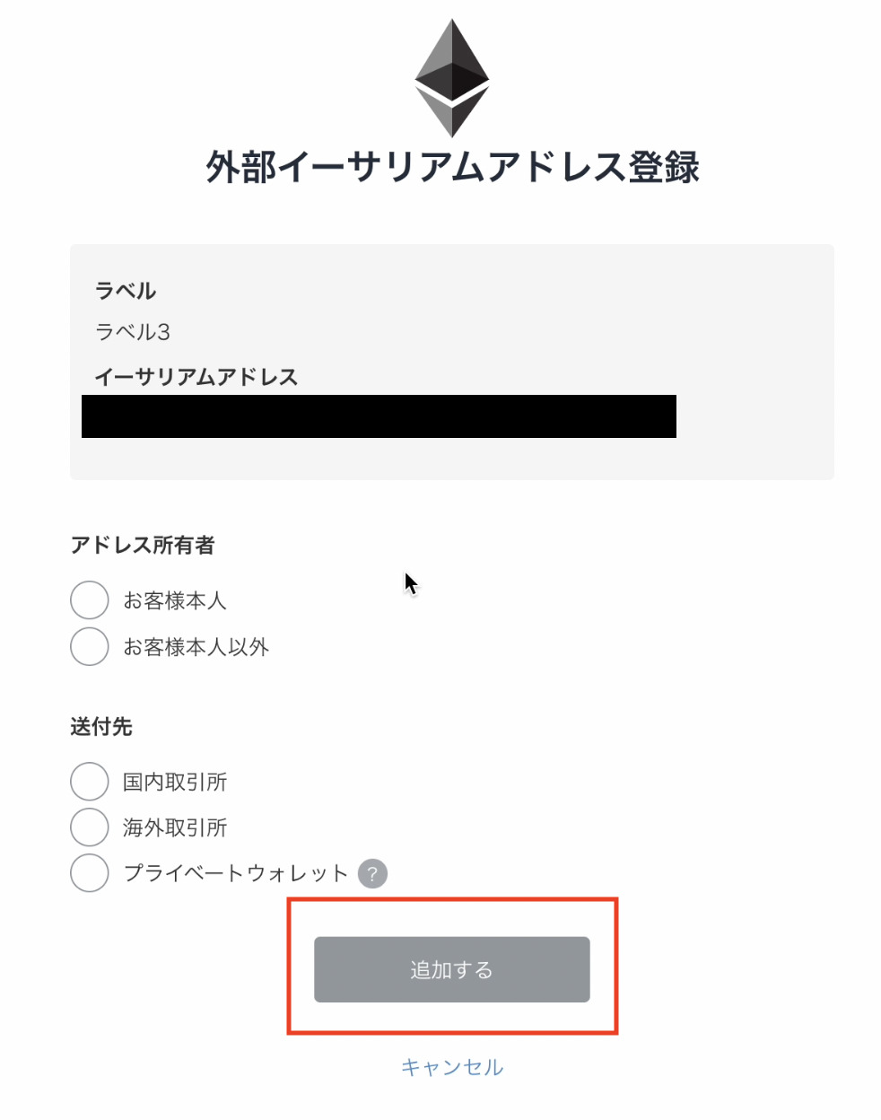Select the プライベートウォレット option
This screenshot has height=1120, width=881.
point(89,872)
